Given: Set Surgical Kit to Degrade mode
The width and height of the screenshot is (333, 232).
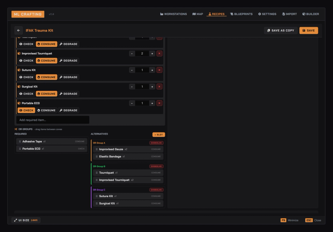Looking at the screenshot, I should [68, 94].
